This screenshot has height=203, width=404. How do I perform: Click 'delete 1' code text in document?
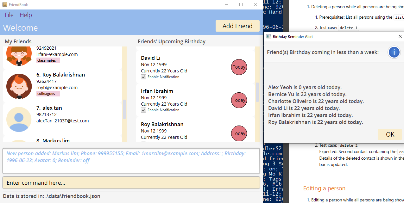tap(349, 28)
